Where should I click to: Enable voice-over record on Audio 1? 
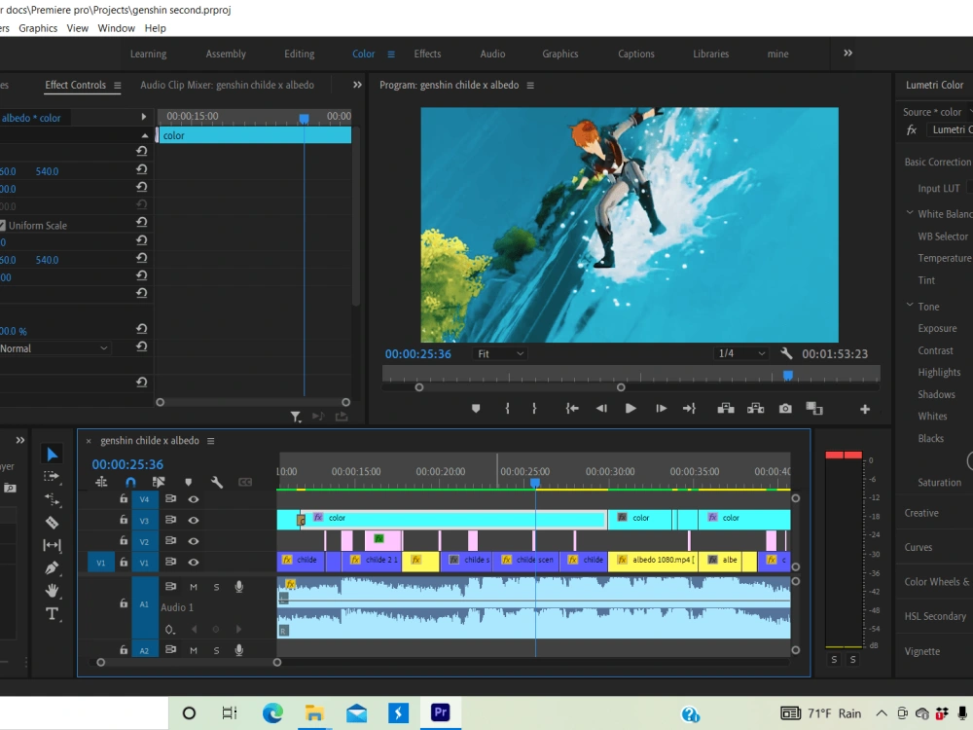click(239, 587)
